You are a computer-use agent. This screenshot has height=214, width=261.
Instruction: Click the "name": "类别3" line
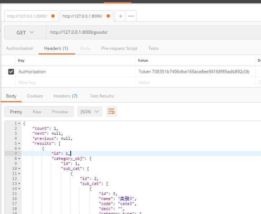click(117, 199)
